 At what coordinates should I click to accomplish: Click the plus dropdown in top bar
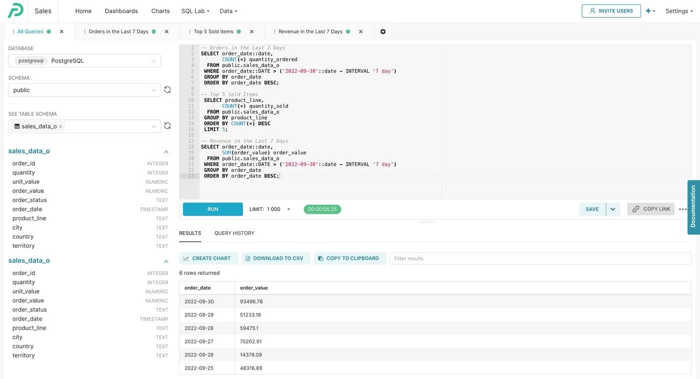(650, 11)
